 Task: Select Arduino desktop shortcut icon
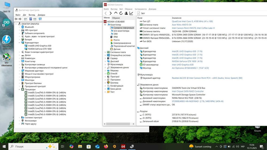tap(6, 24)
